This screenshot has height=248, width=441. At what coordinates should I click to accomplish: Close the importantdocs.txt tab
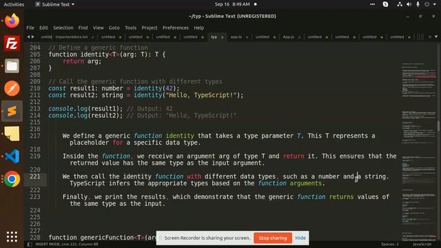(x=92, y=37)
